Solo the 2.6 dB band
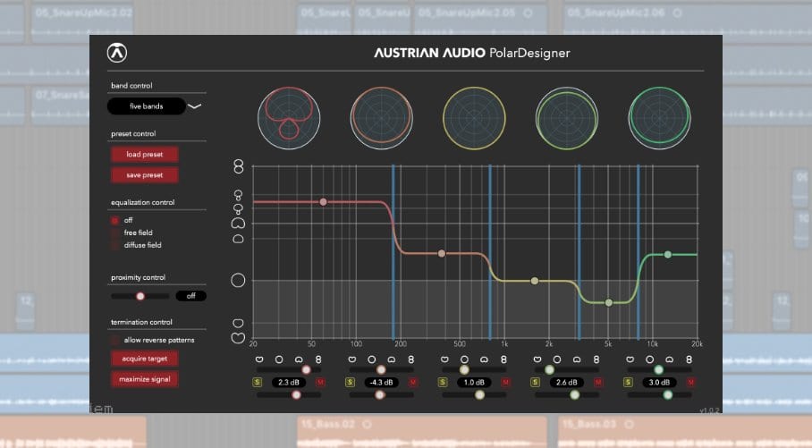 [x=536, y=382]
